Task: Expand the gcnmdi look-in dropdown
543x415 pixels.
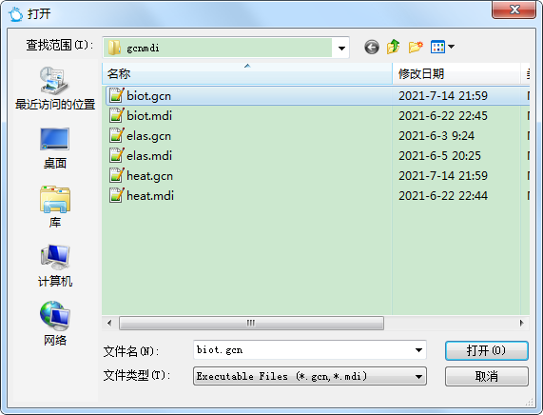Action: point(341,48)
